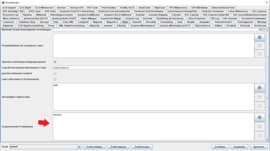
Task: Open the Database Shop tab
Action: [27, 22]
